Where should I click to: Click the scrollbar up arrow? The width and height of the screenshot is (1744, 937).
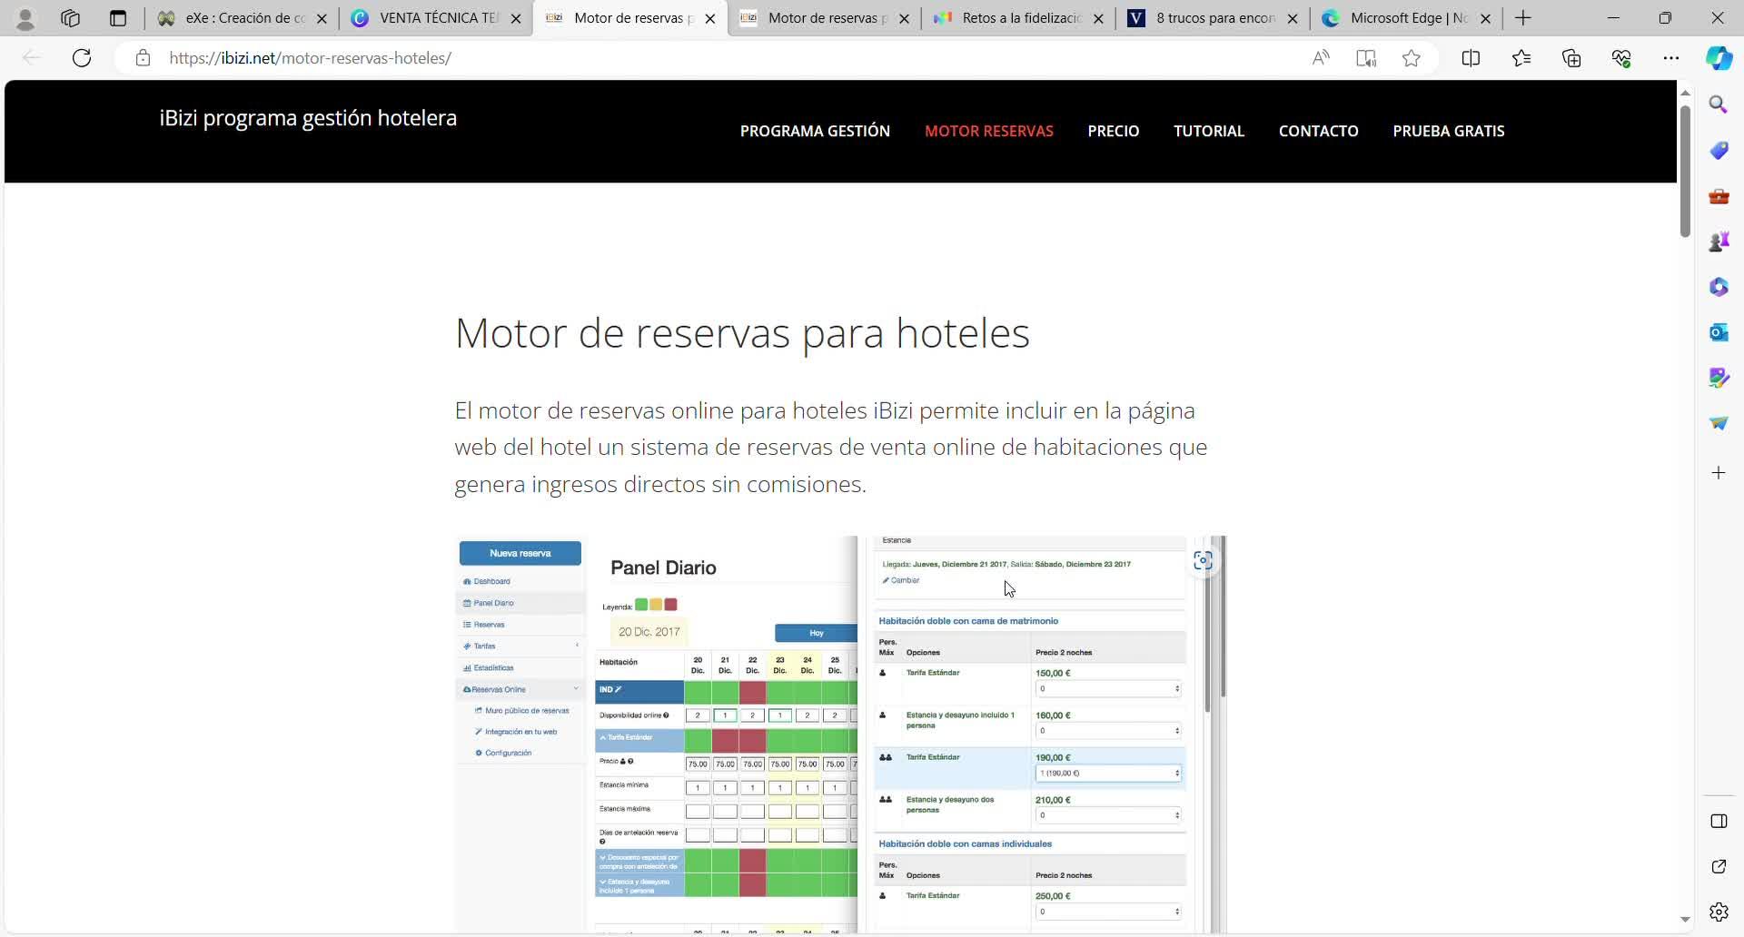(1685, 93)
